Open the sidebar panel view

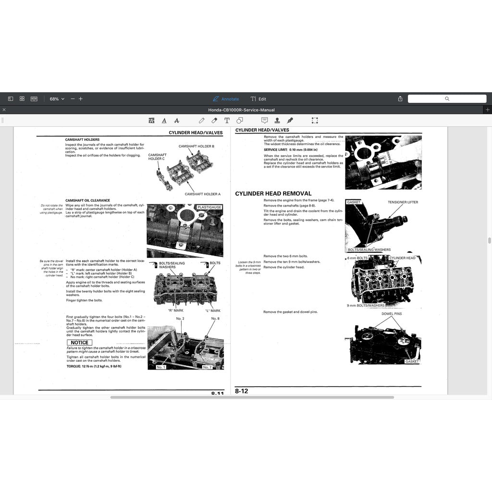click(10, 98)
